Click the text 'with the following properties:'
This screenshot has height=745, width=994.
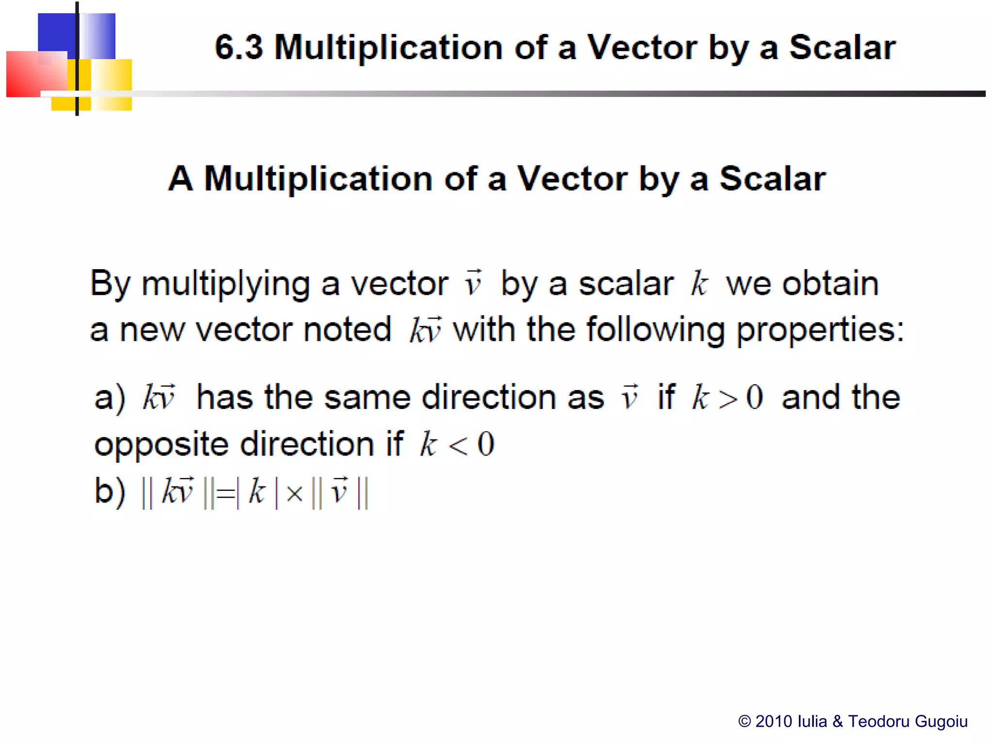point(679,330)
